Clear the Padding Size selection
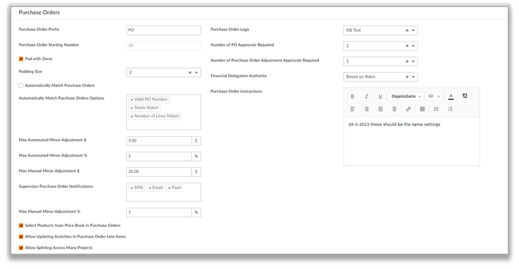The width and height of the screenshot is (519, 269). point(190,72)
